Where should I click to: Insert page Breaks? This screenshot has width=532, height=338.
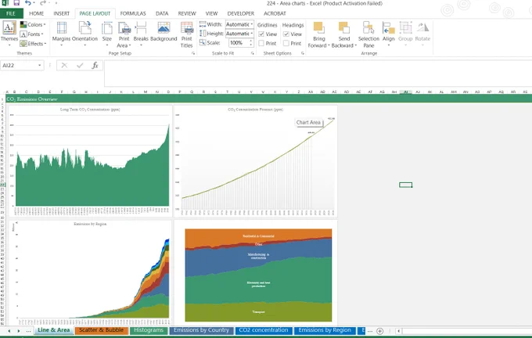pyautogui.click(x=141, y=34)
